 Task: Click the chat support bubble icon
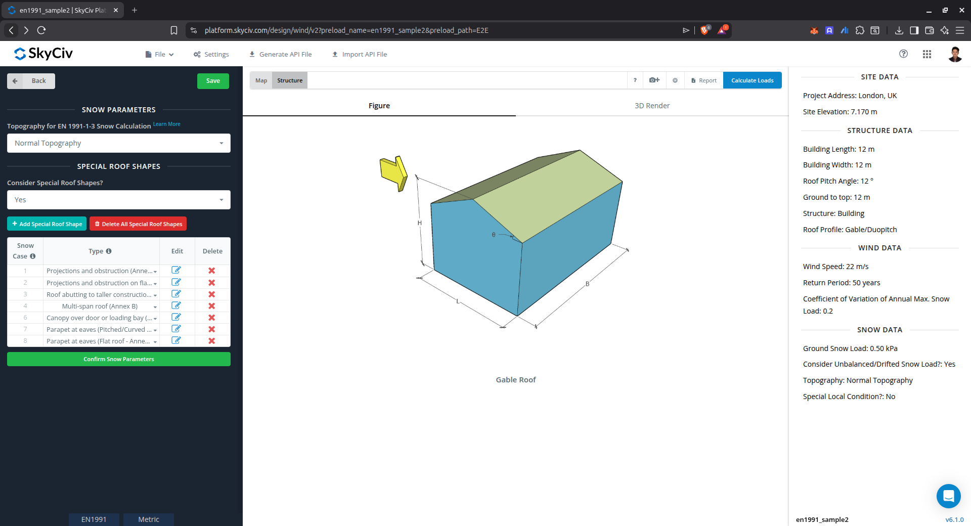point(948,496)
